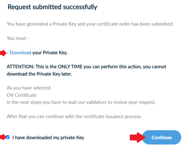This screenshot has height=148, width=186.
Task: Click the 'You must :' text line
Action: tap(18, 38)
